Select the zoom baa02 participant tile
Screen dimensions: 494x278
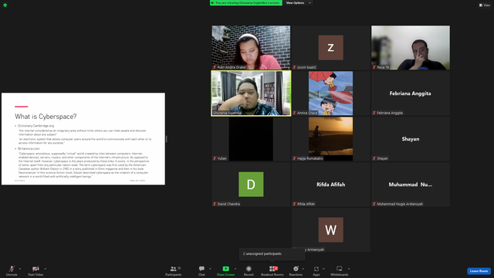click(331, 48)
